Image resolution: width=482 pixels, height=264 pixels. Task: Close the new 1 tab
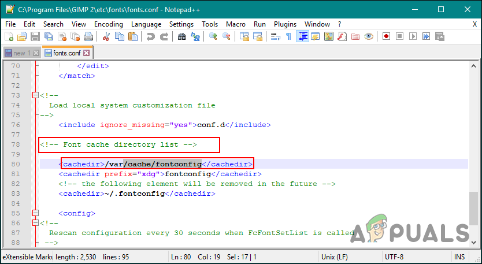pos(36,53)
